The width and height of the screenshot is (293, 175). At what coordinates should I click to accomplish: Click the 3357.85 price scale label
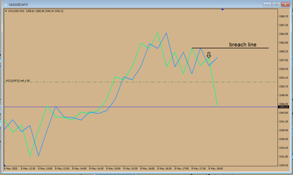coord(284,60)
